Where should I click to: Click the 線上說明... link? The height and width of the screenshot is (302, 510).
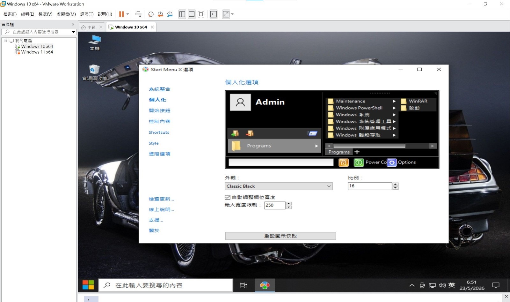click(161, 209)
